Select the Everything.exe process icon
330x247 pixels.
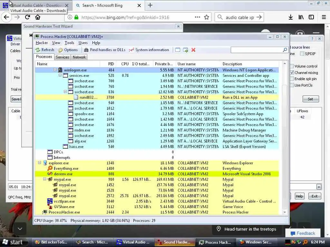tap(50, 168)
